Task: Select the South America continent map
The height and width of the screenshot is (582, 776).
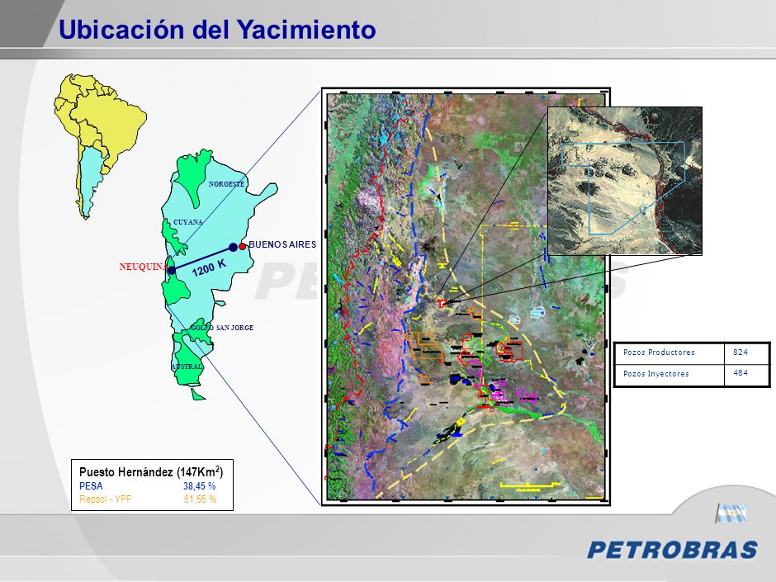Action: [101, 146]
